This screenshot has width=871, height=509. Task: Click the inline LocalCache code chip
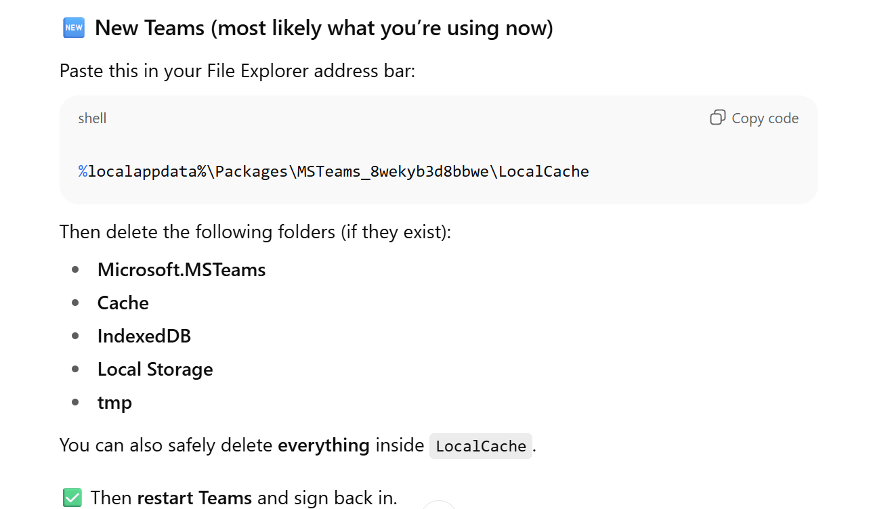coord(481,446)
